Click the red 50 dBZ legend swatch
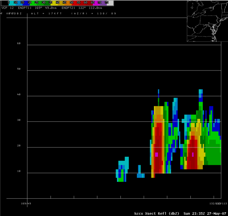The height and width of the screenshot is (216, 228). pos(75,3)
